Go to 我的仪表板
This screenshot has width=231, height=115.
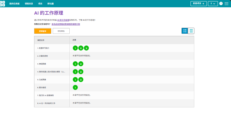[15, 4]
